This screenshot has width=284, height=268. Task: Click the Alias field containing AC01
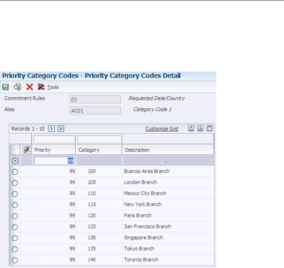95,111
